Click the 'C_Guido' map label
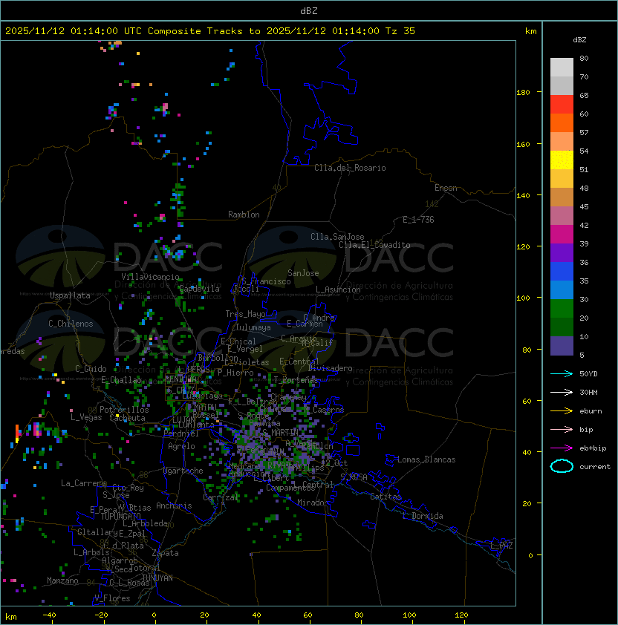This screenshot has width=618, height=625. tap(91, 369)
